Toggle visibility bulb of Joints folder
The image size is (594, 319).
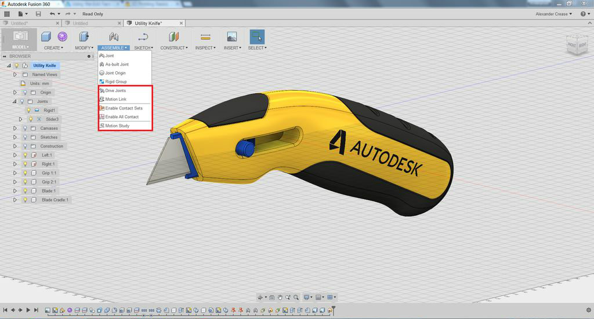click(22, 101)
